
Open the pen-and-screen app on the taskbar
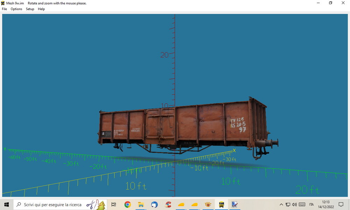[234, 204]
